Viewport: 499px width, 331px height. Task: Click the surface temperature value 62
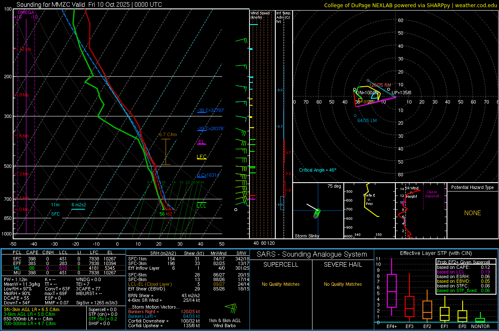pyautogui.click(x=170, y=214)
